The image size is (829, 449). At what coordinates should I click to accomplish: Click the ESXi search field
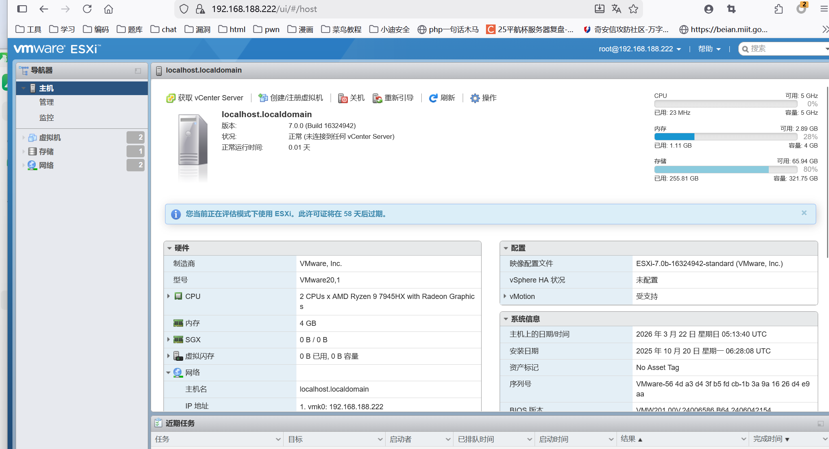[783, 49]
